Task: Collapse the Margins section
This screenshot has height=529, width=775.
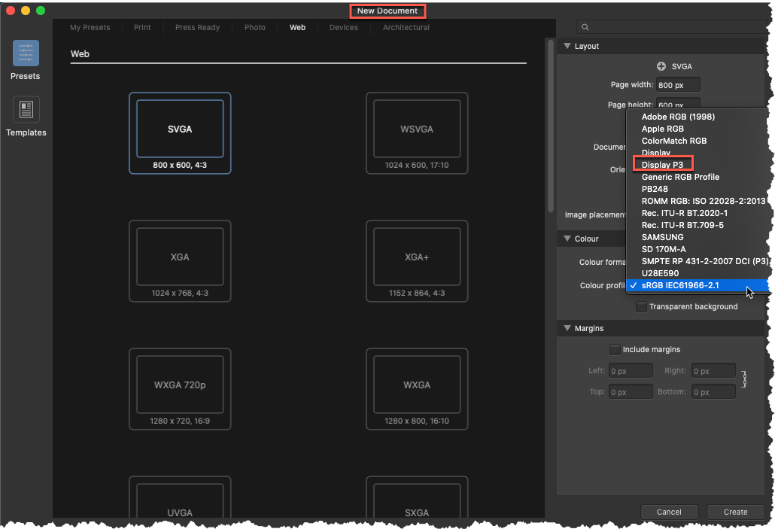Action: [x=567, y=328]
